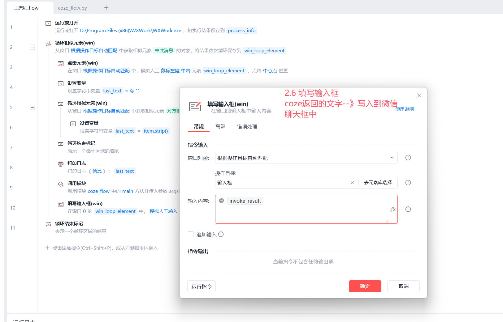
Task: Open the 错误处理 tab in the dialog
Action: [247, 126]
